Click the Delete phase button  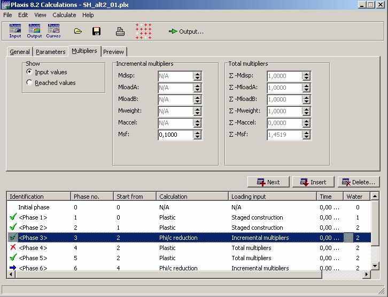pos(359,182)
